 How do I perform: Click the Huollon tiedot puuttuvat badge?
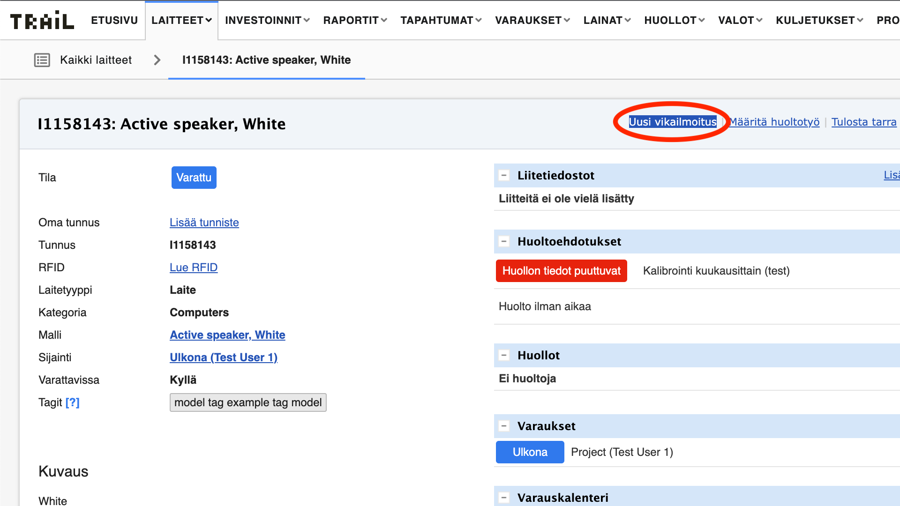tap(562, 271)
